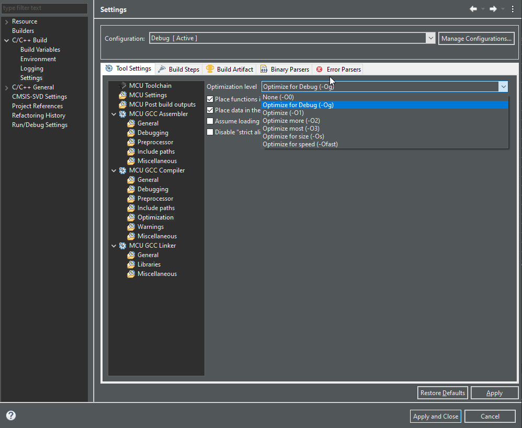
Task: Click the Assembler Include paths icon
Action: pos(131,152)
